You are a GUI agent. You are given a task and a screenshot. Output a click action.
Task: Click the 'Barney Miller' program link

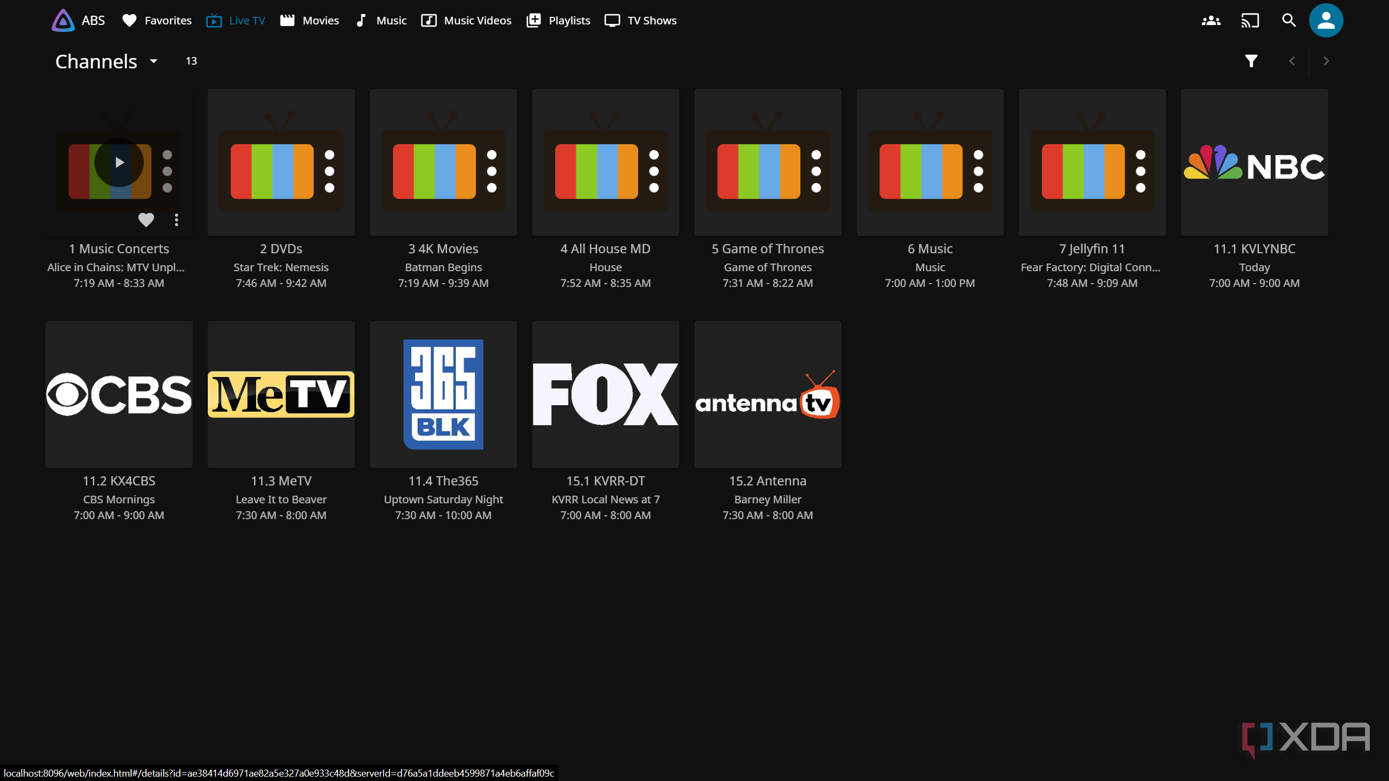(x=768, y=500)
